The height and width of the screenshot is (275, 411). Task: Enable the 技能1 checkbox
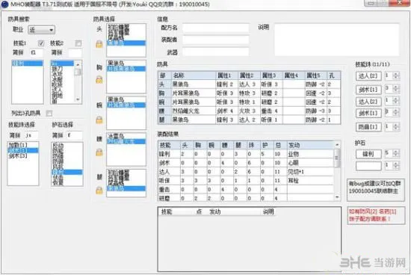coord(41,43)
